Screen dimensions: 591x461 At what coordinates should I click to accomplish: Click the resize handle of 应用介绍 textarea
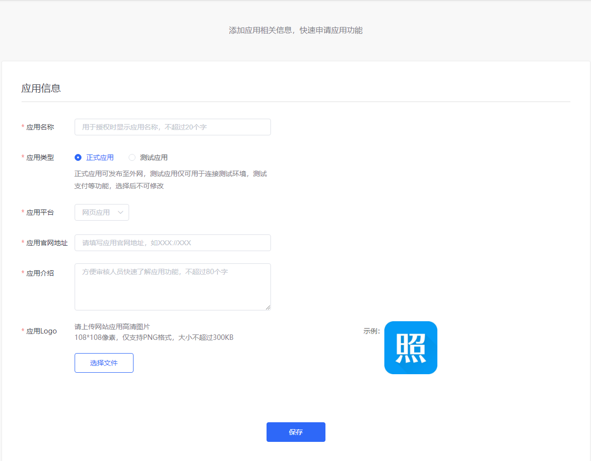(268, 307)
